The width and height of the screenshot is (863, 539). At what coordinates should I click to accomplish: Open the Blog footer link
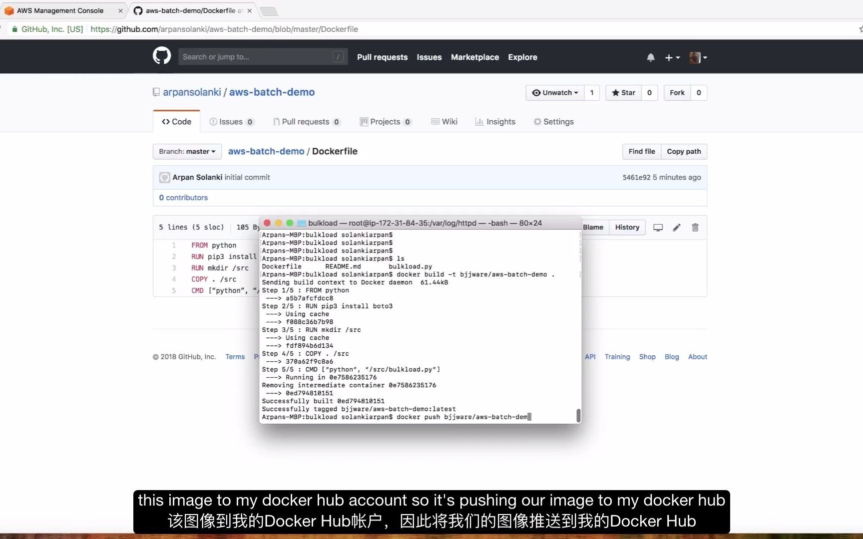point(672,357)
